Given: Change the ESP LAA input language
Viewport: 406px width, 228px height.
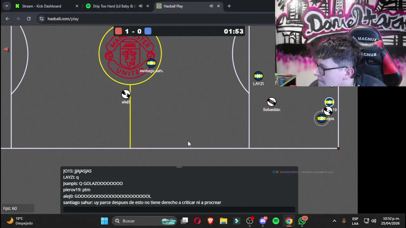Looking at the screenshot, I should point(355,221).
